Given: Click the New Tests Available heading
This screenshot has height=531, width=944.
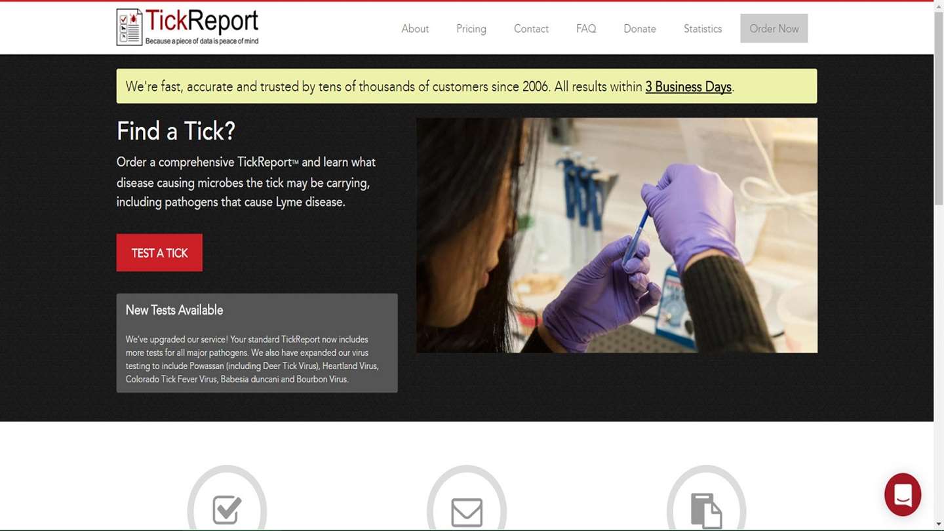Looking at the screenshot, I should click(174, 310).
